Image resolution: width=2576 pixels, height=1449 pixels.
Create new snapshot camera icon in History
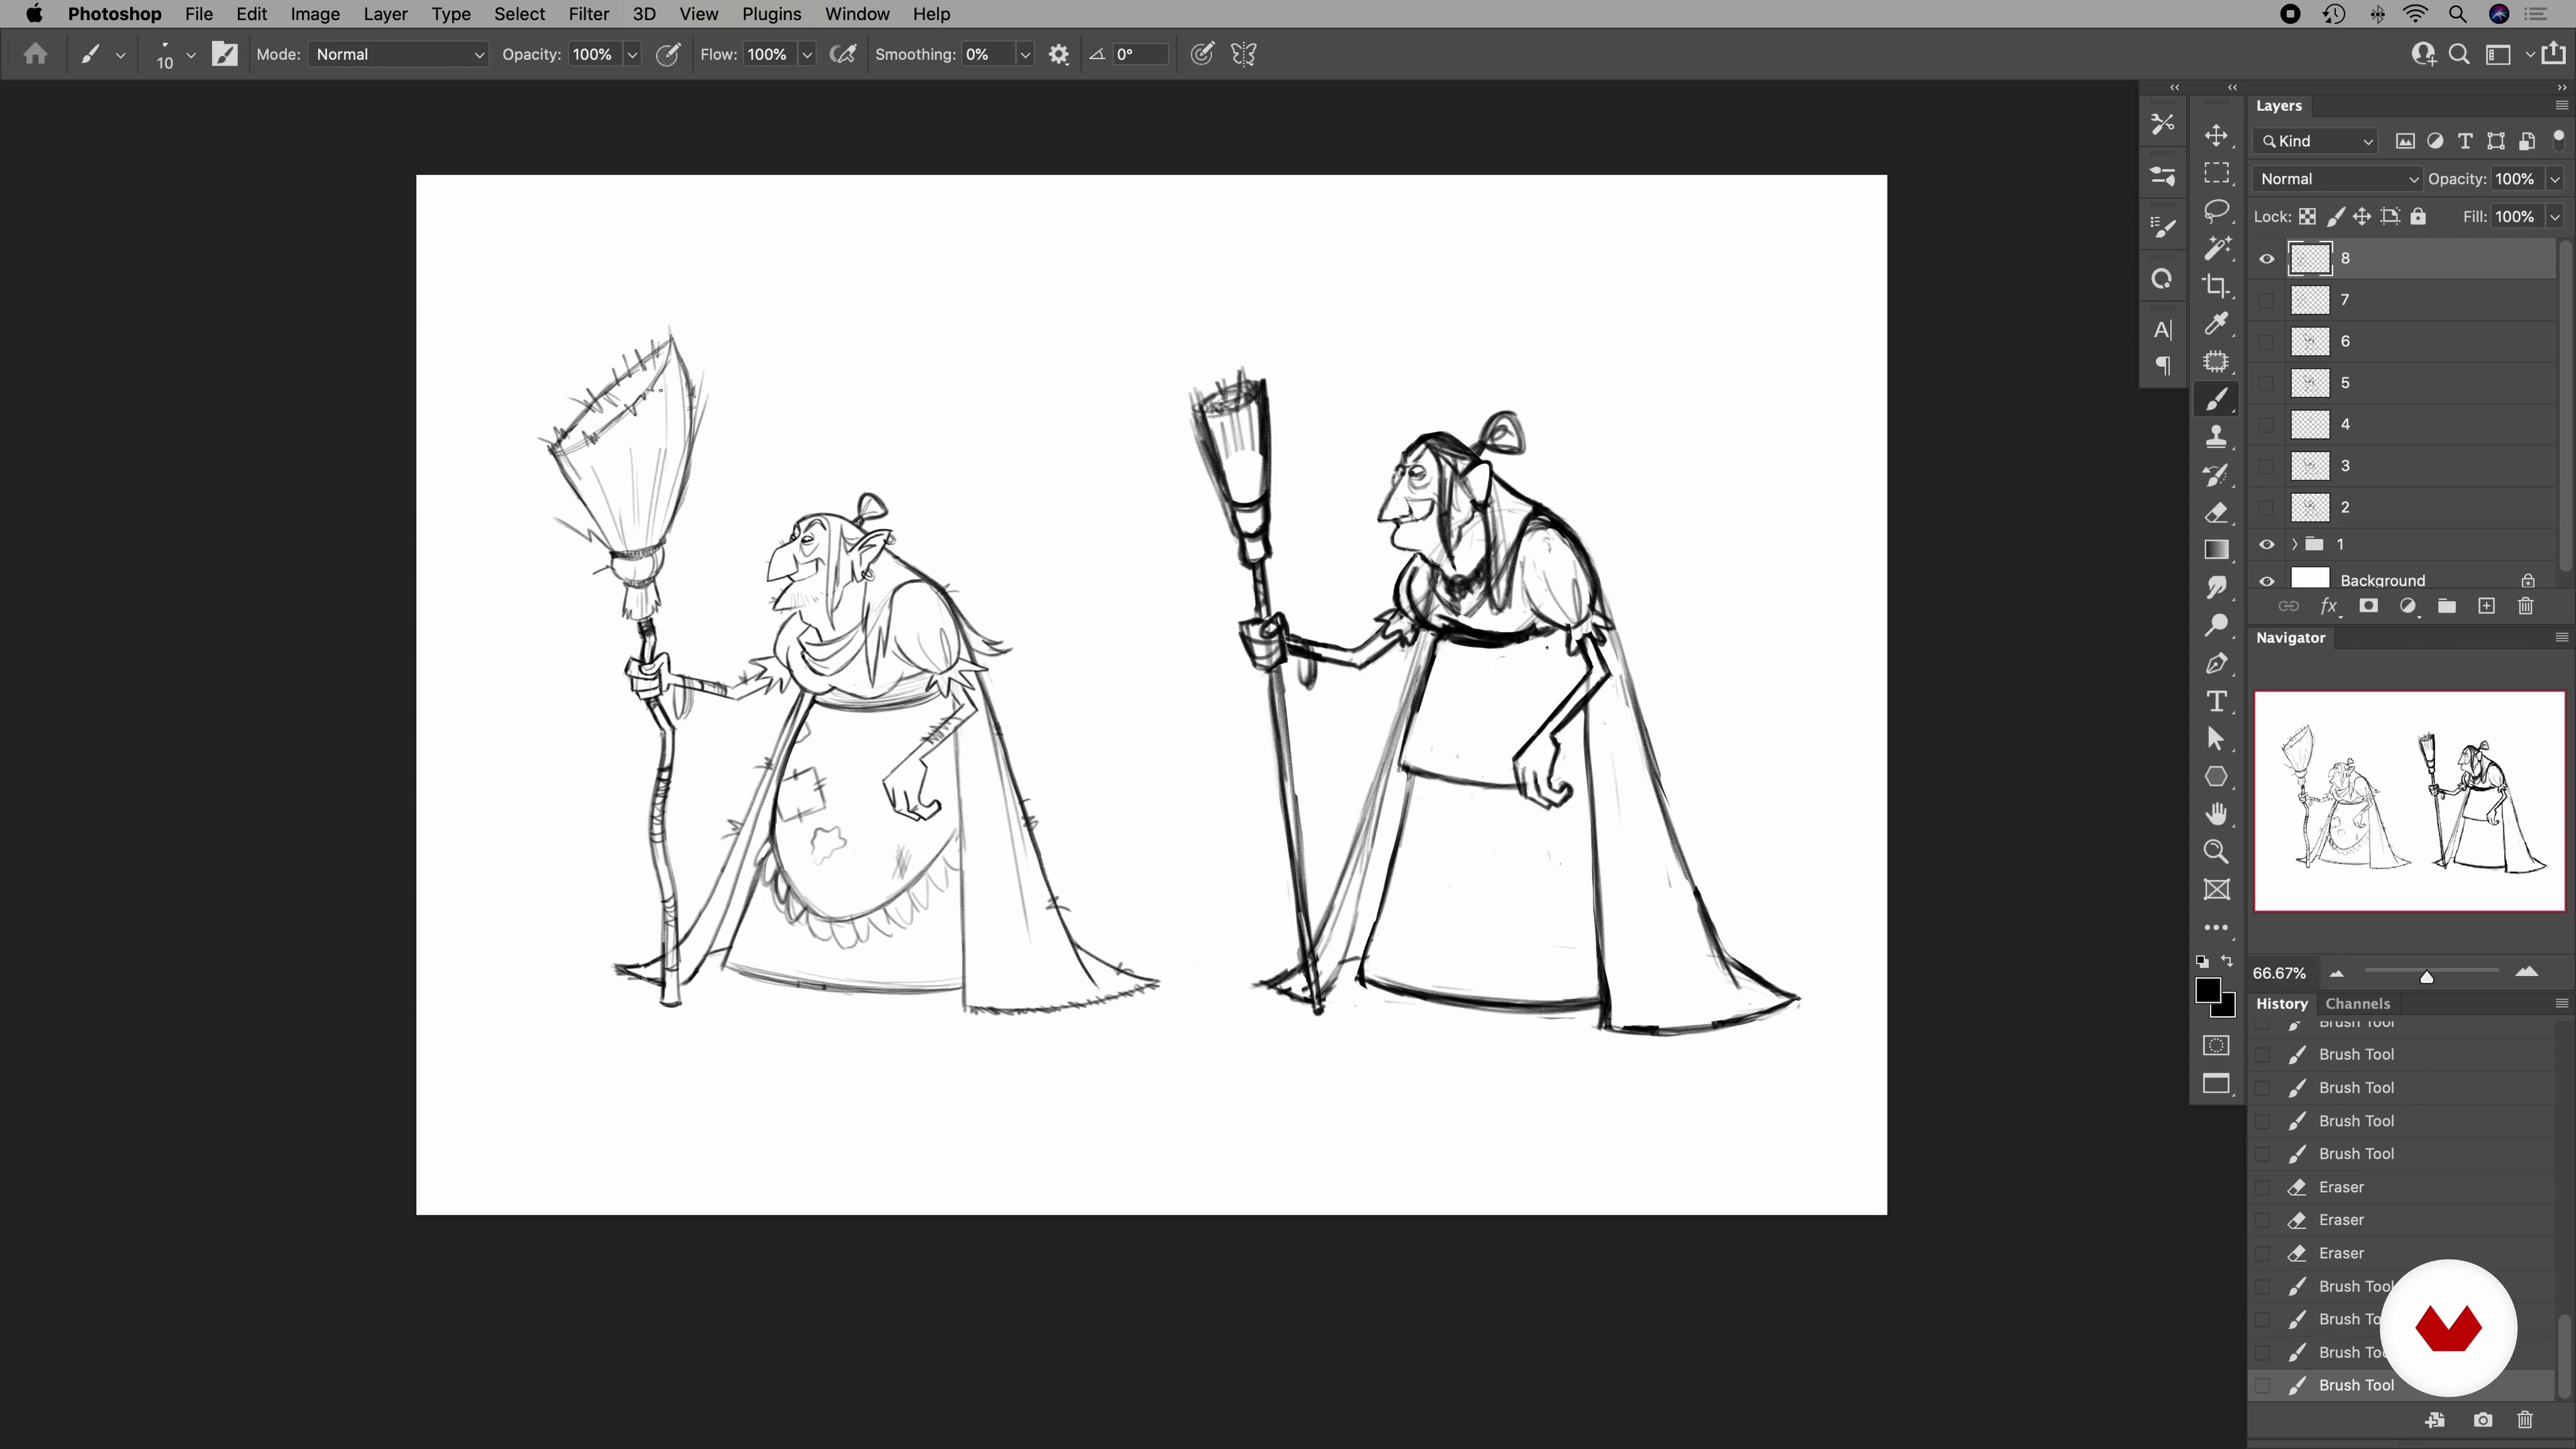pos(2482,1420)
